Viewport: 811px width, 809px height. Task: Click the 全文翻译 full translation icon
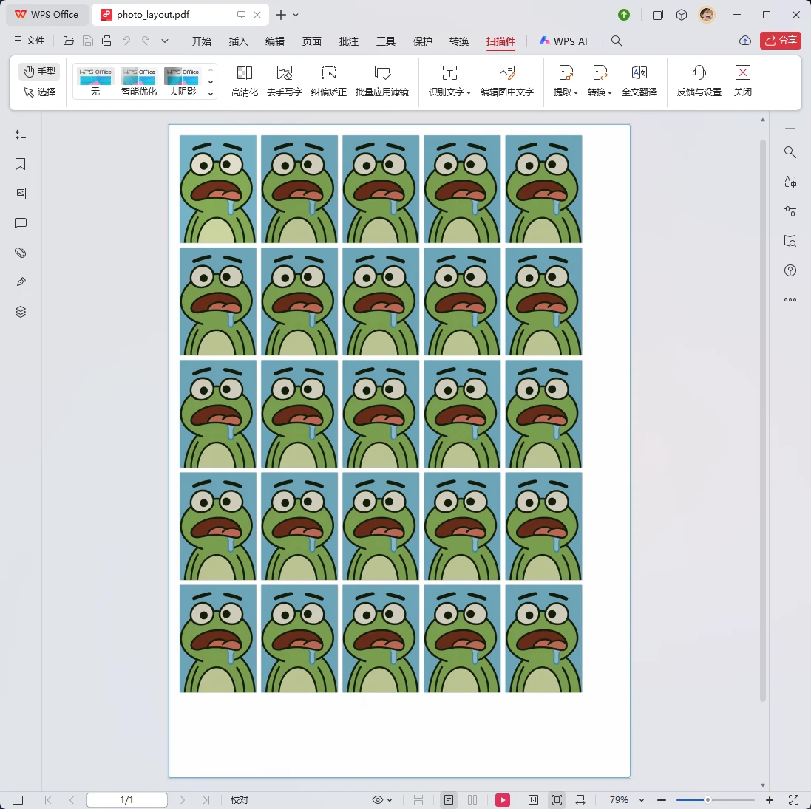coord(639,73)
